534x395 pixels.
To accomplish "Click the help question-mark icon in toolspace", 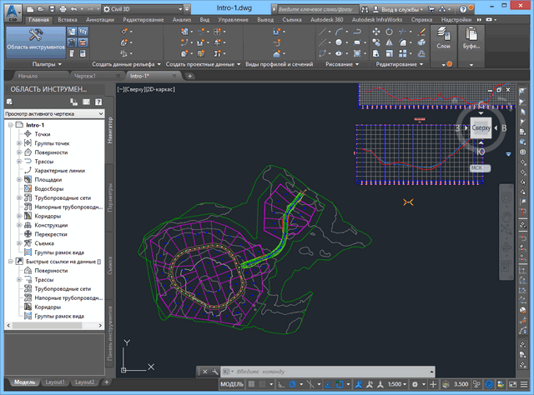I will tap(97, 102).
